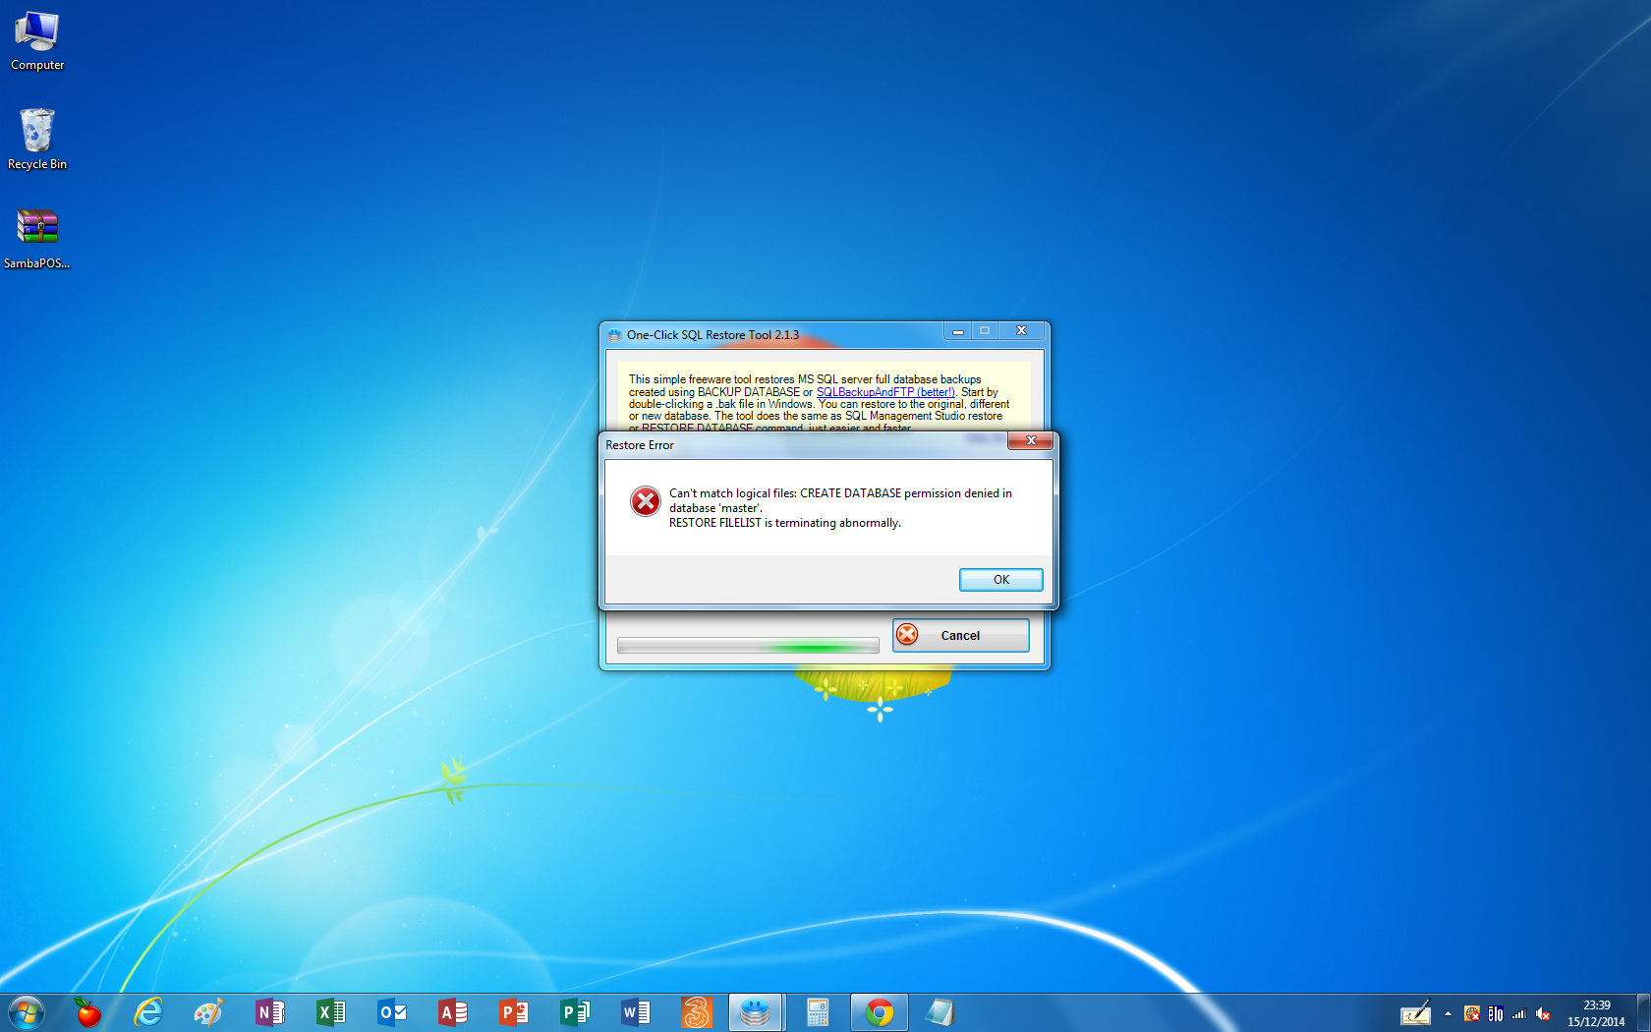The height and width of the screenshot is (1032, 1651).
Task: Open the SQLBackupAndFTP (better!) link
Action: (884, 392)
